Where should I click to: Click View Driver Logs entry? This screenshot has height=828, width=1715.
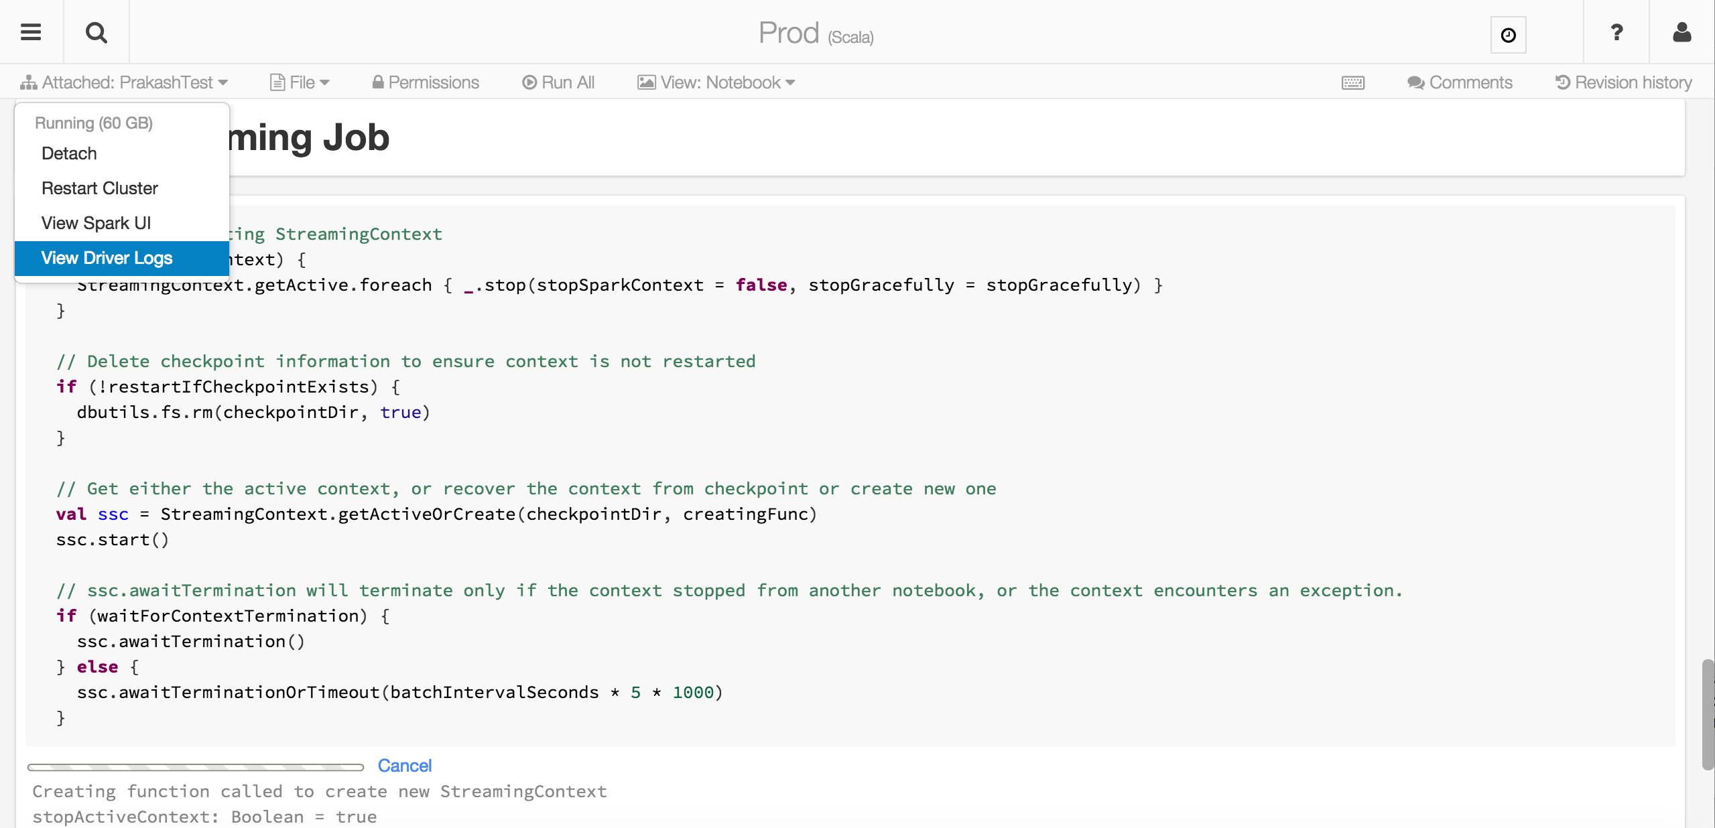(x=107, y=258)
